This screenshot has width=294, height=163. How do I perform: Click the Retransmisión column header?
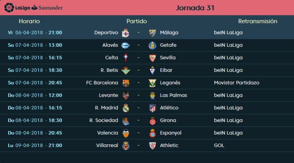(x=257, y=21)
